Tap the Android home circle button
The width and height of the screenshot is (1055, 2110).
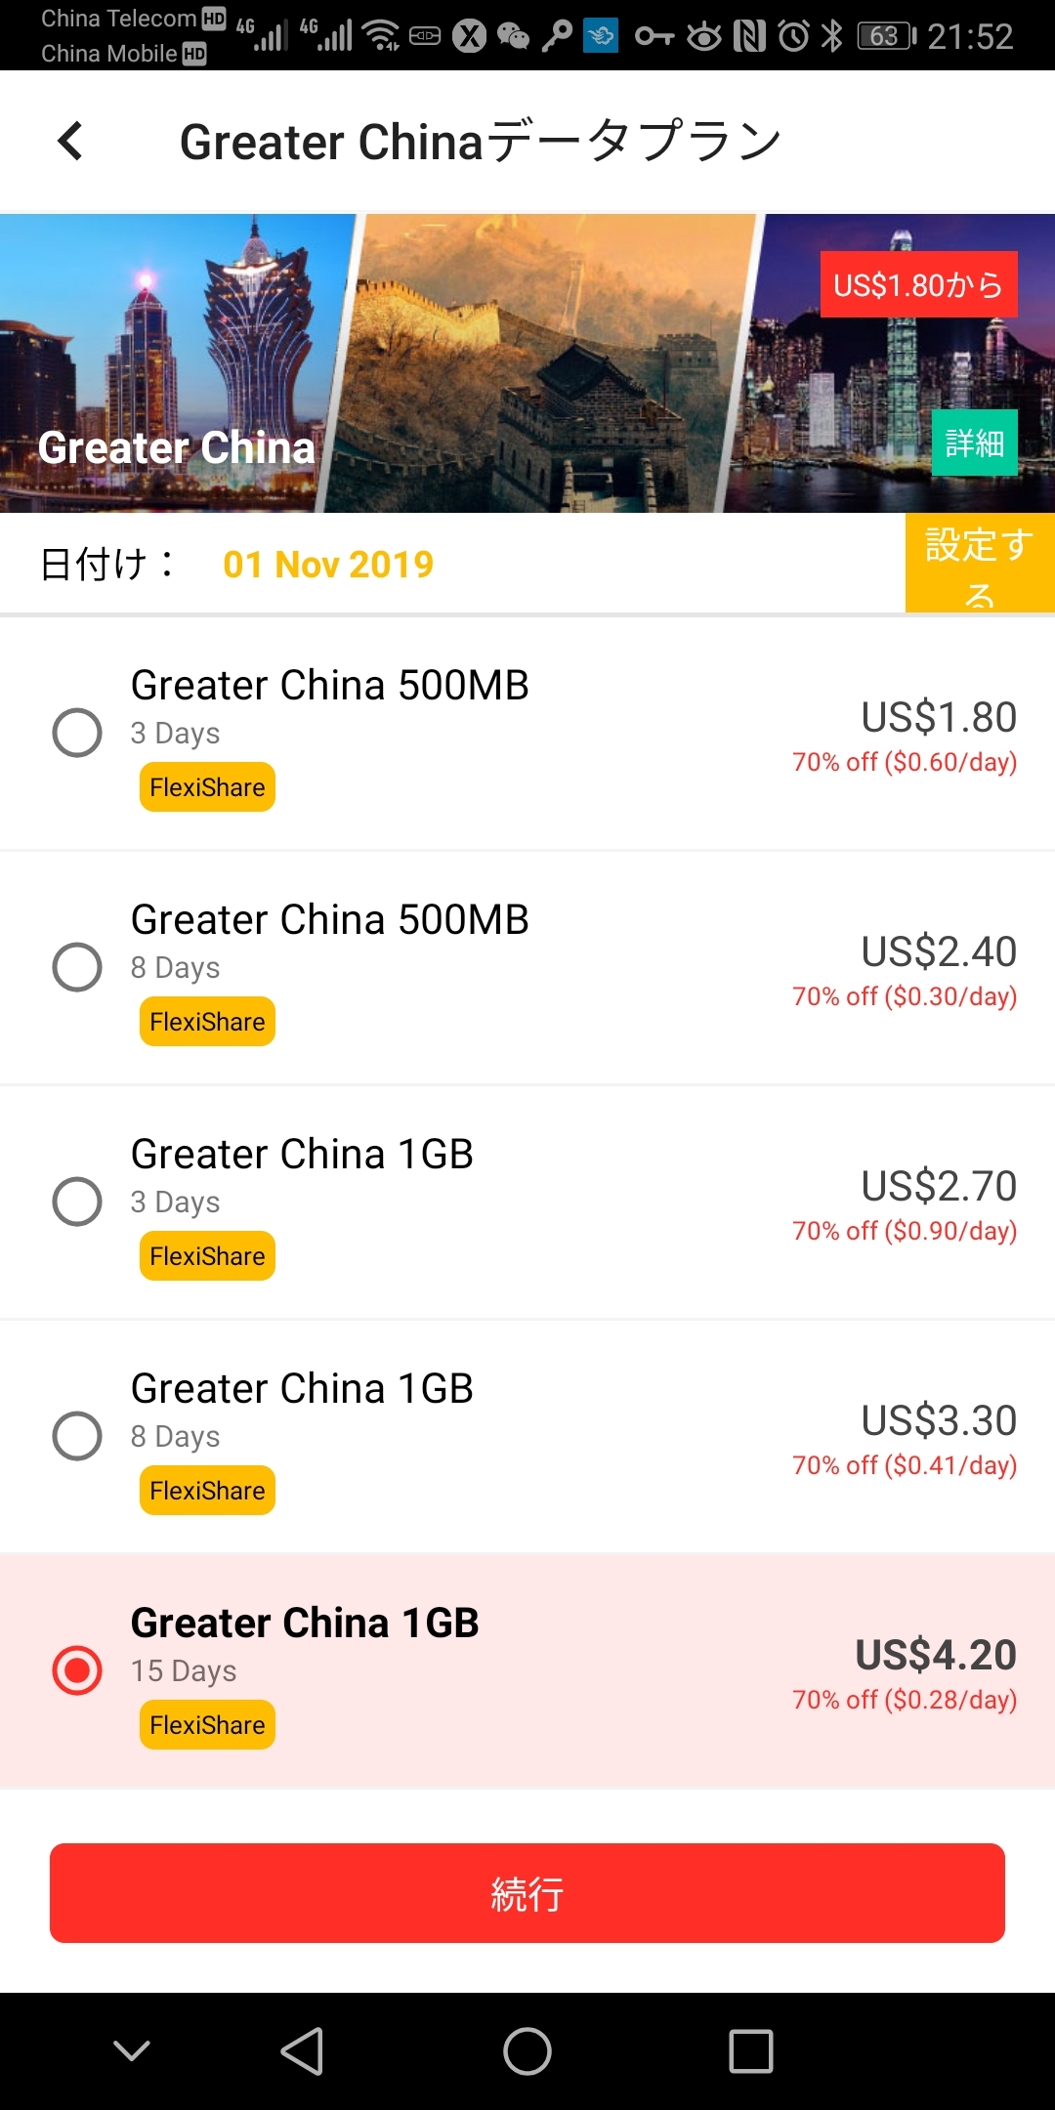527,2050
